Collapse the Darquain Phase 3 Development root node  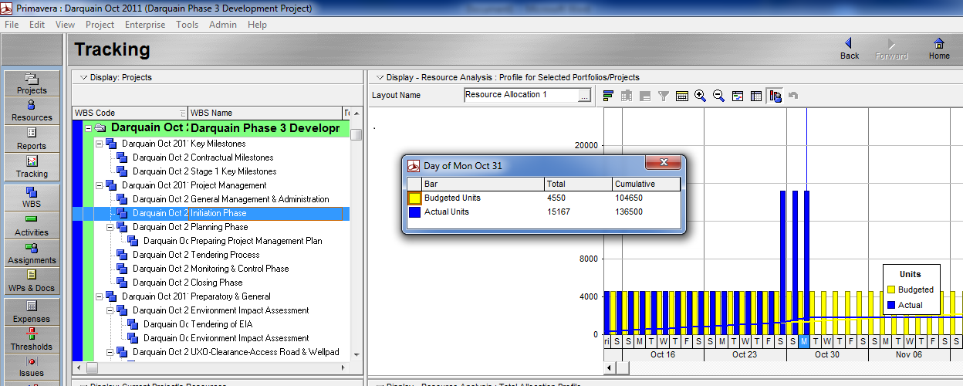pos(88,128)
